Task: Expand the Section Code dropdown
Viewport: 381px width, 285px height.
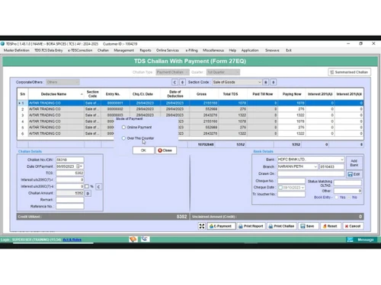Action: point(260,82)
